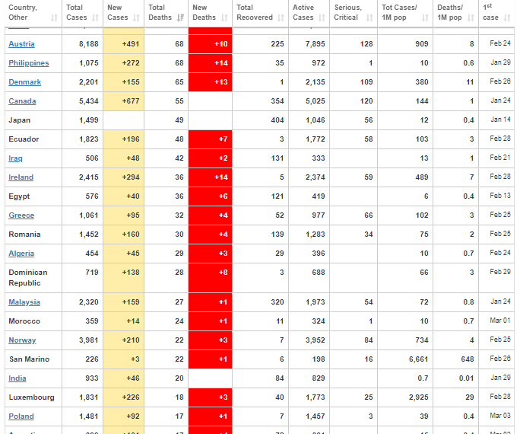The height and width of the screenshot is (434, 520).
Task: Click Poland's Mar 03 first case date
Action: click(x=496, y=416)
